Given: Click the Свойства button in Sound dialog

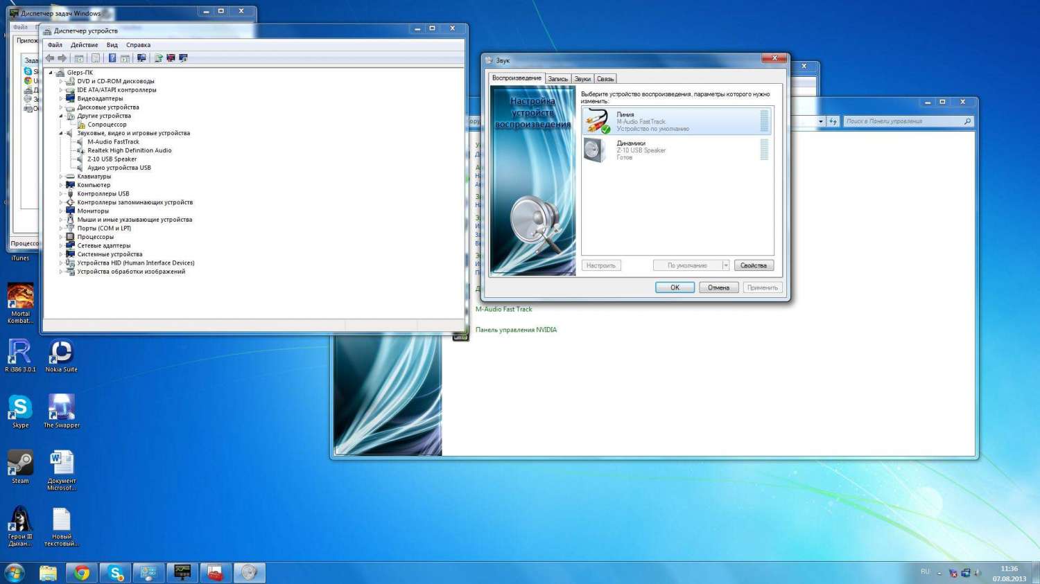Looking at the screenshot, I should tap(753, 265).
